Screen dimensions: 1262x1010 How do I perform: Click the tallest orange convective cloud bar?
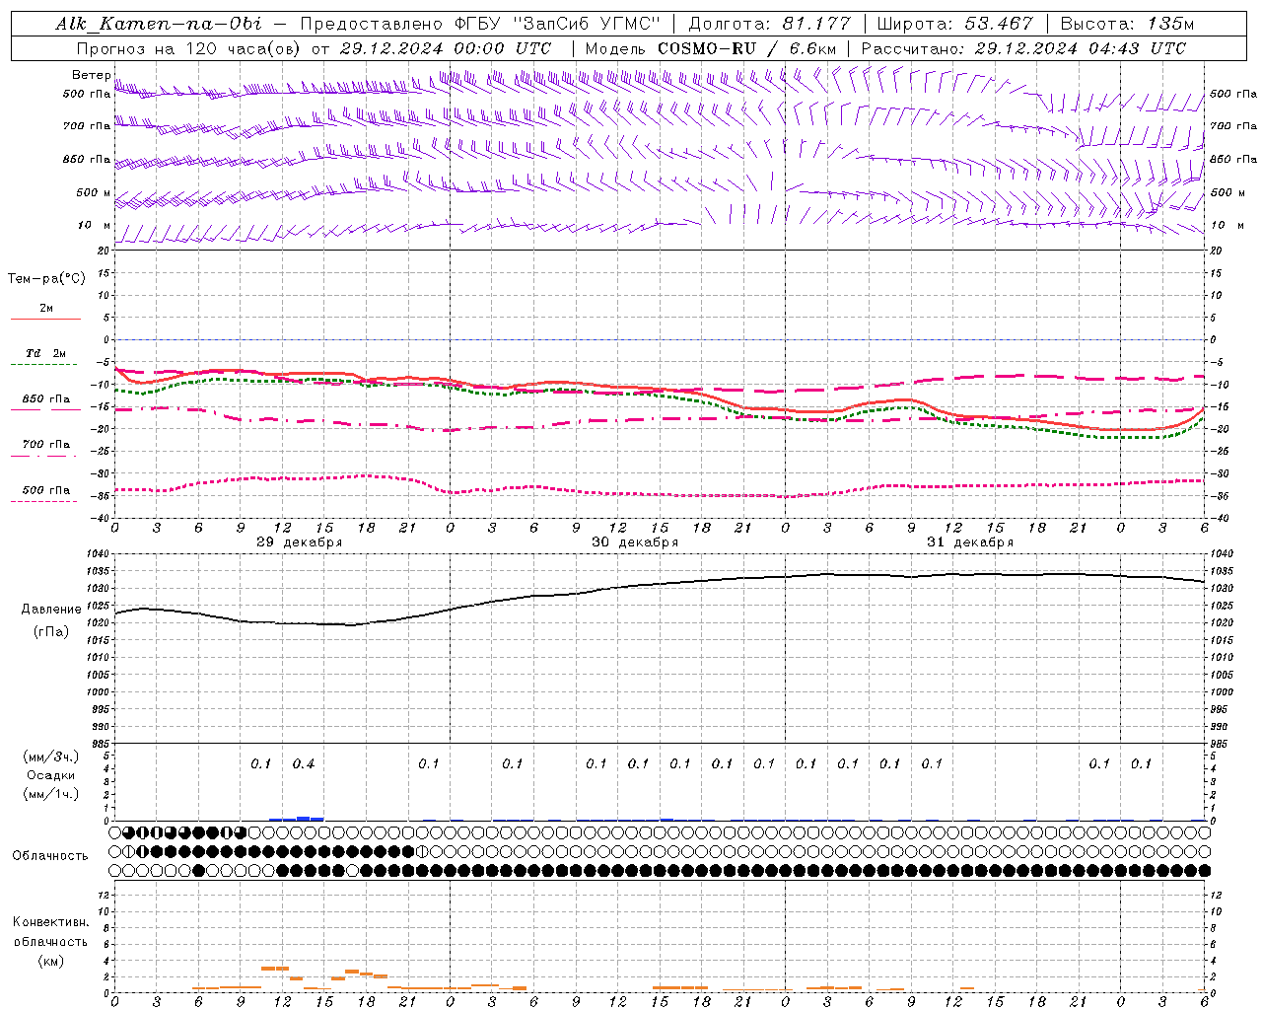pyautogui.click(x=274, y=969)
